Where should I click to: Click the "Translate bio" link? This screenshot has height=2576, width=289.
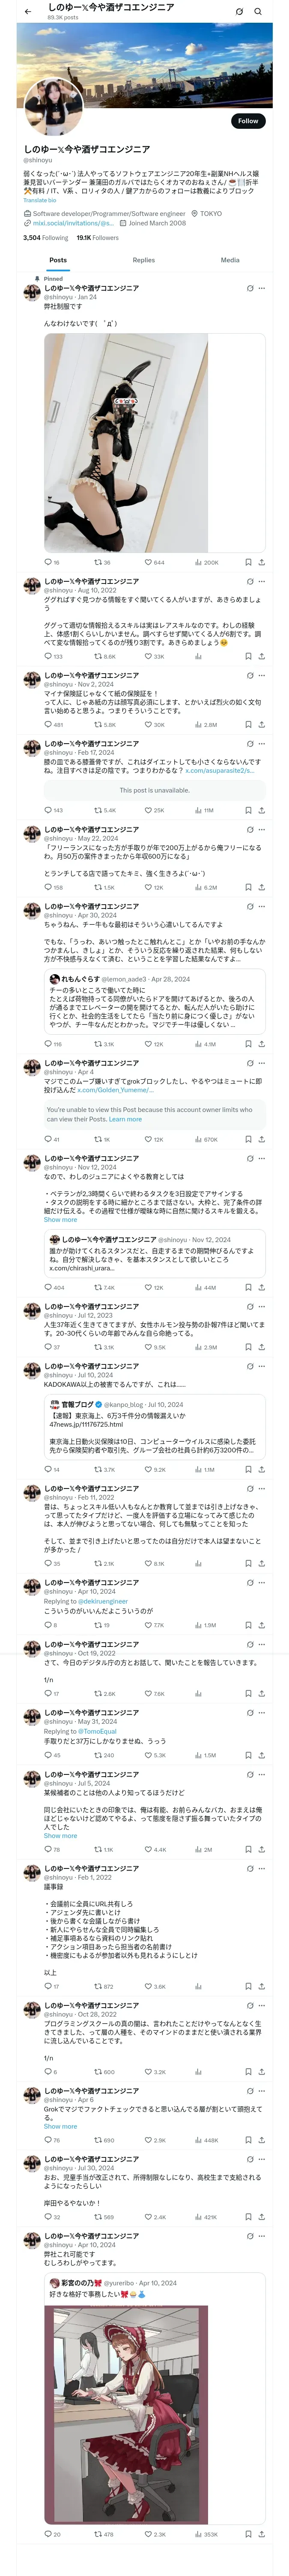(40, 201)
